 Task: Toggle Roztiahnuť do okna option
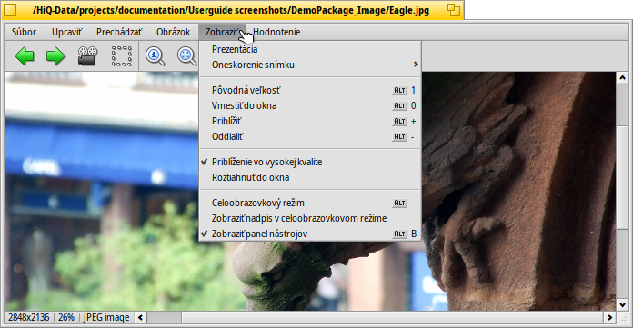pos(310,177)
